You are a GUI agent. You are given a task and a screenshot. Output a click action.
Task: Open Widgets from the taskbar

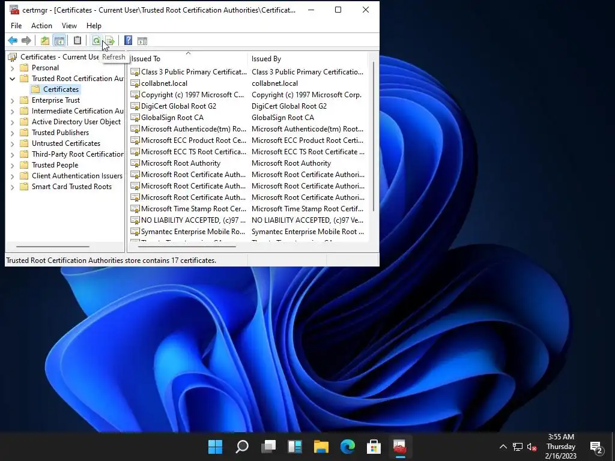[x=294, y=447]
